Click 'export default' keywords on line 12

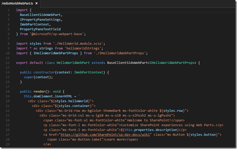[30, 63]
